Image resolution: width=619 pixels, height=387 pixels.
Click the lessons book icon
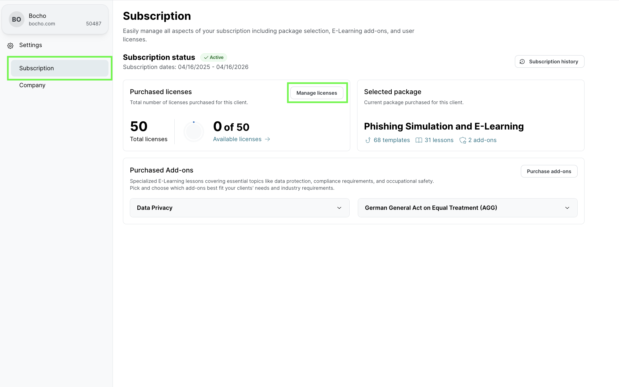419,140
